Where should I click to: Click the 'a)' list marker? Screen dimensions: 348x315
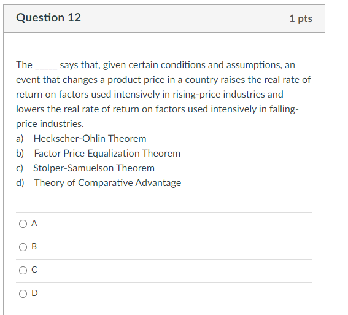point(20,139)
